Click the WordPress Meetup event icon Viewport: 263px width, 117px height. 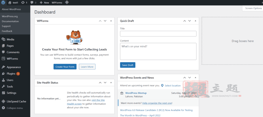click(x=122, y=93)
